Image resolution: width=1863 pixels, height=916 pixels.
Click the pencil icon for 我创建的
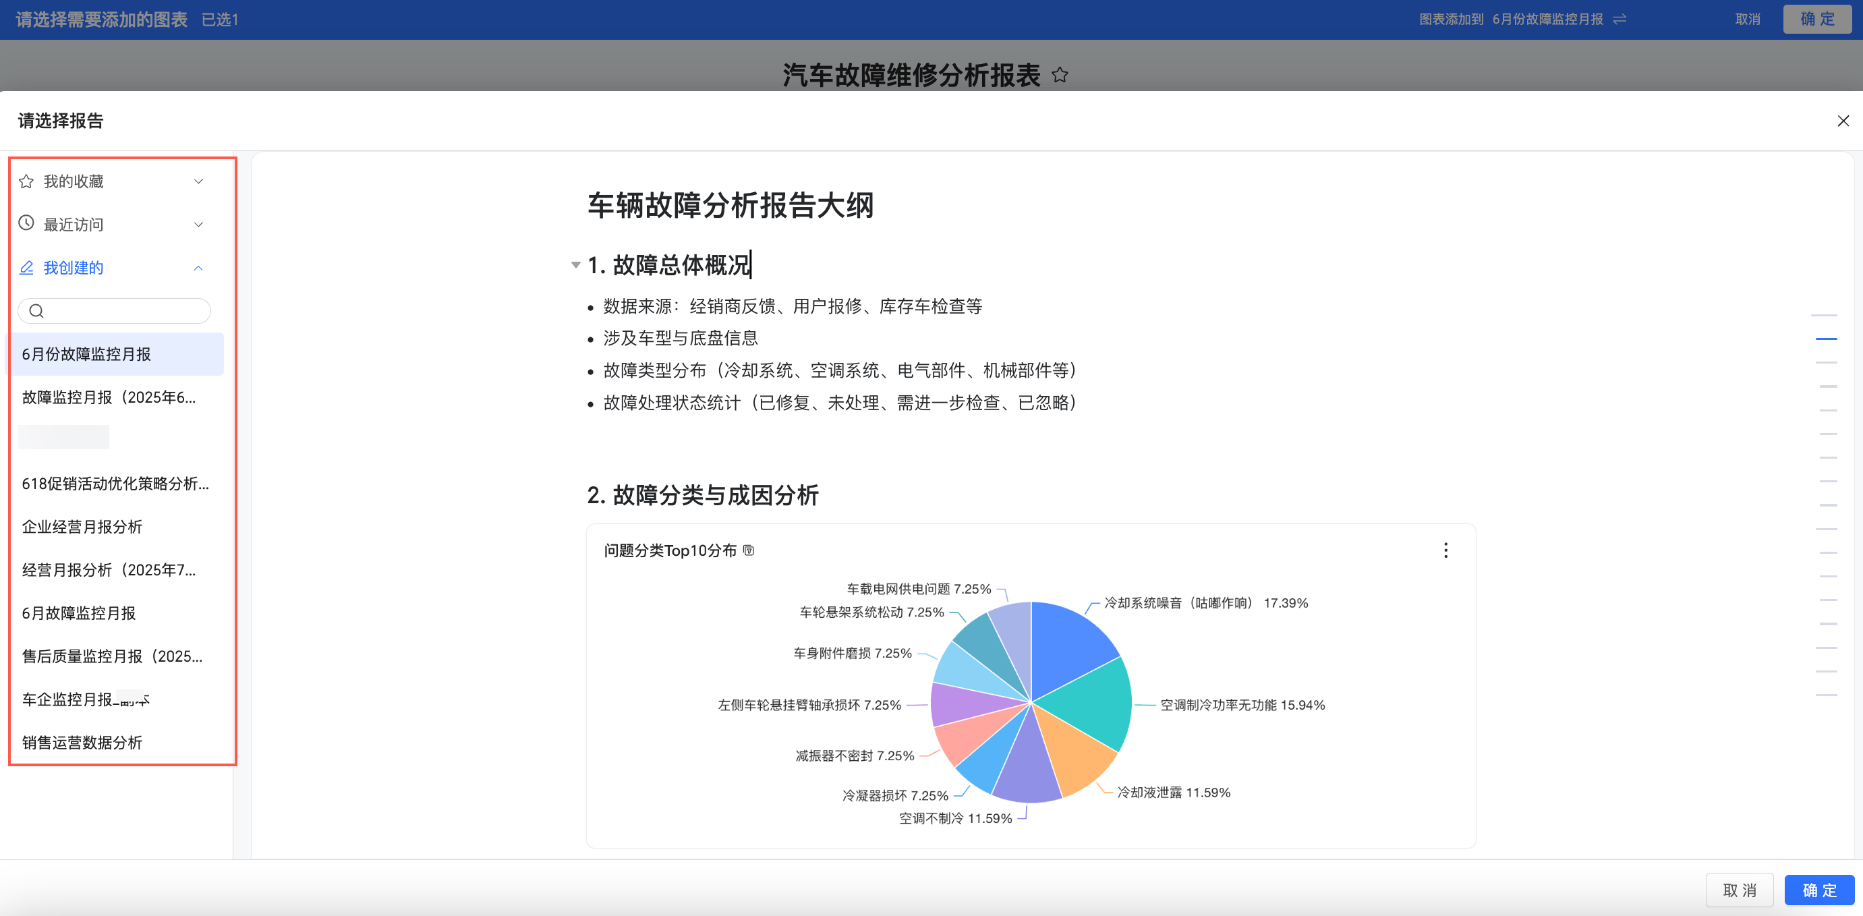click(27, 268)
